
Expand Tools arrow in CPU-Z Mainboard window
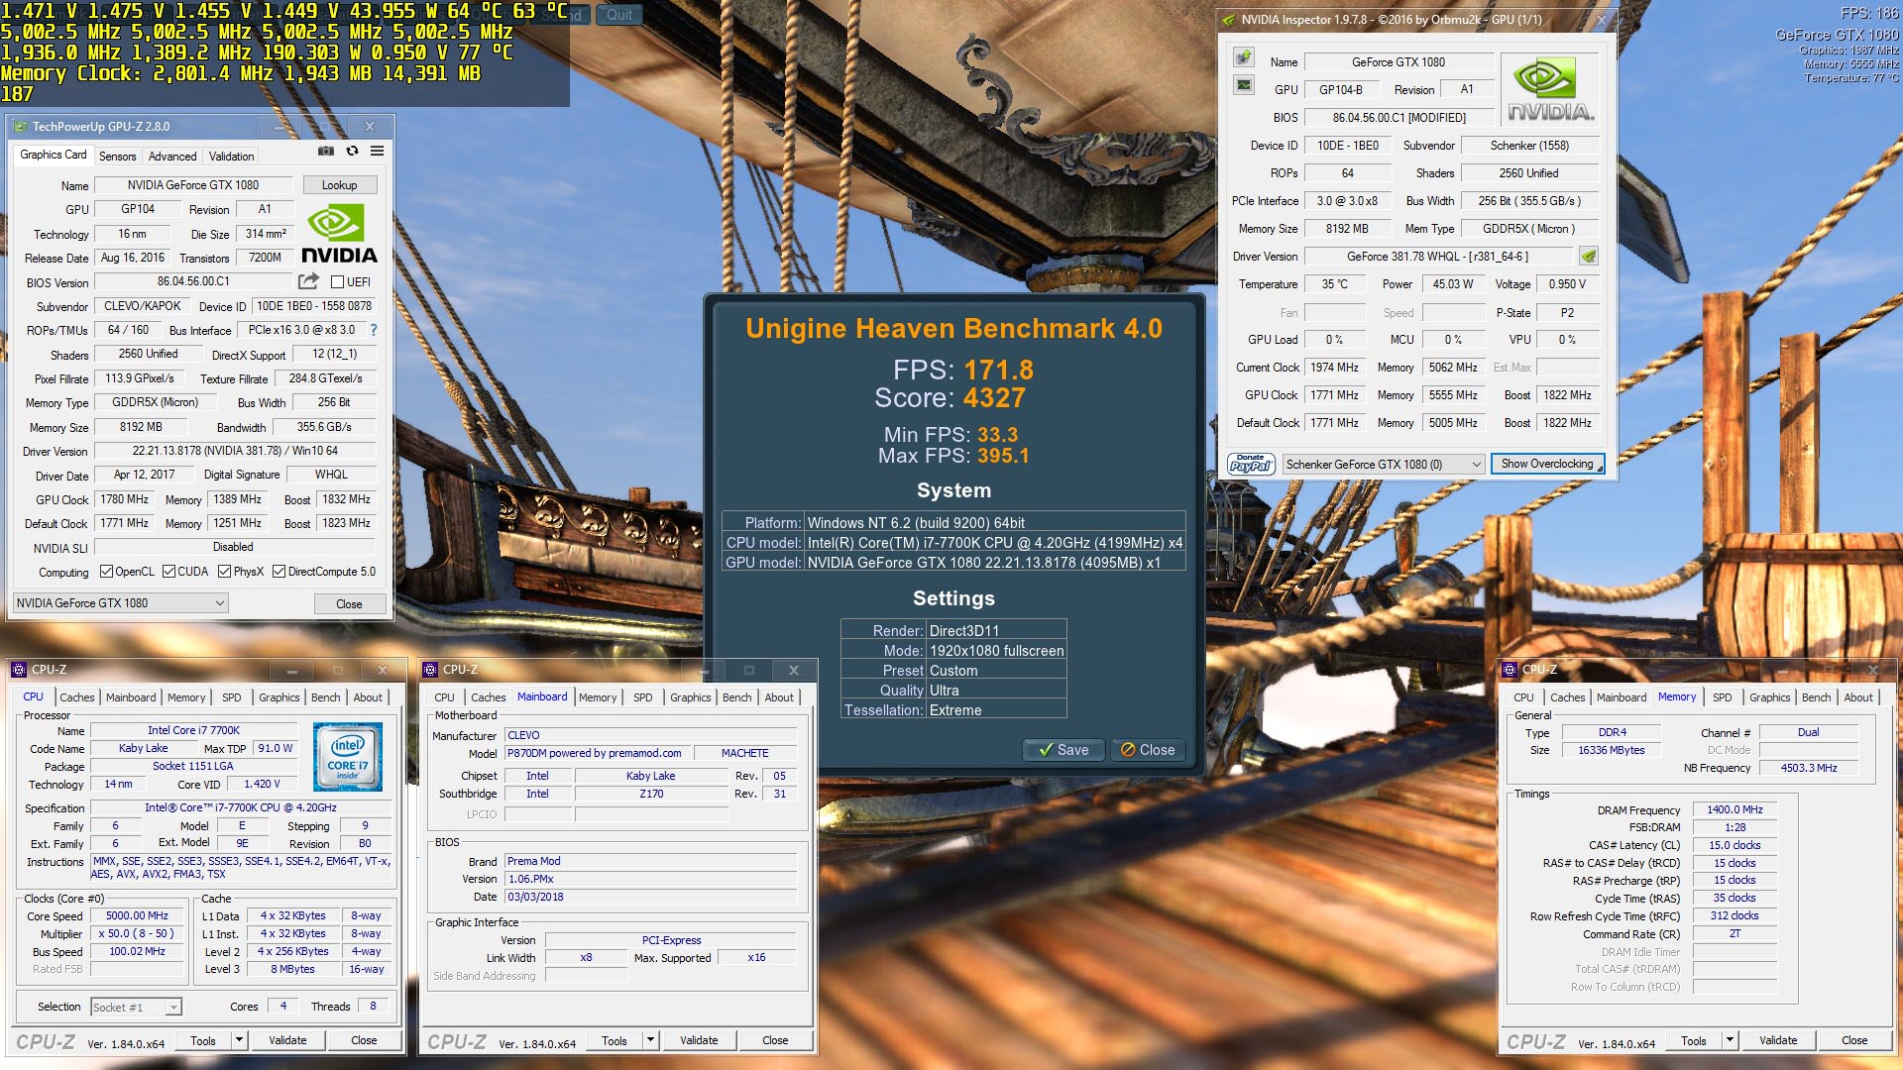coord(649,1040)
